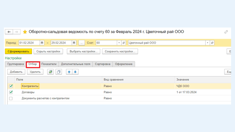Image resolution: width=235 pixels, height=132 pixels.
Task: Click the start date field 01.02.2024
Action: point(29,43)
